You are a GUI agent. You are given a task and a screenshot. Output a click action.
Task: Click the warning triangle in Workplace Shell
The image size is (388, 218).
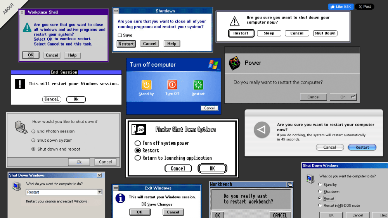pos(27,27)
